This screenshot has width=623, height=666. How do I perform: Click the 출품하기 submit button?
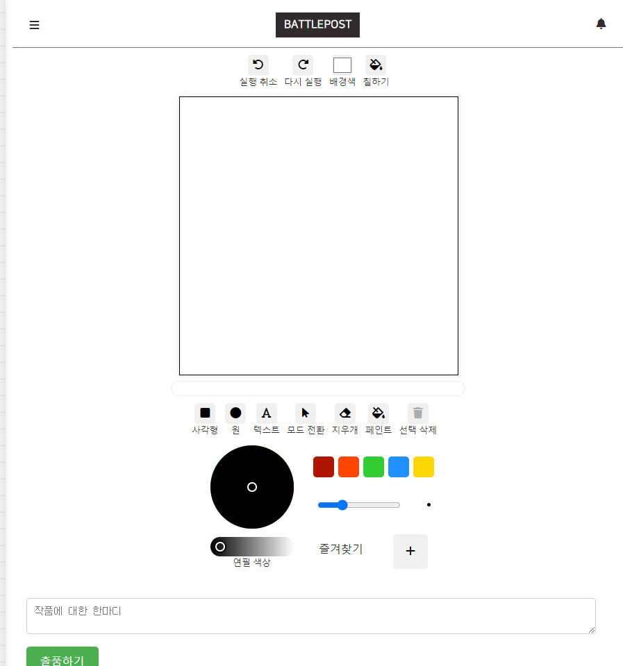63,657
